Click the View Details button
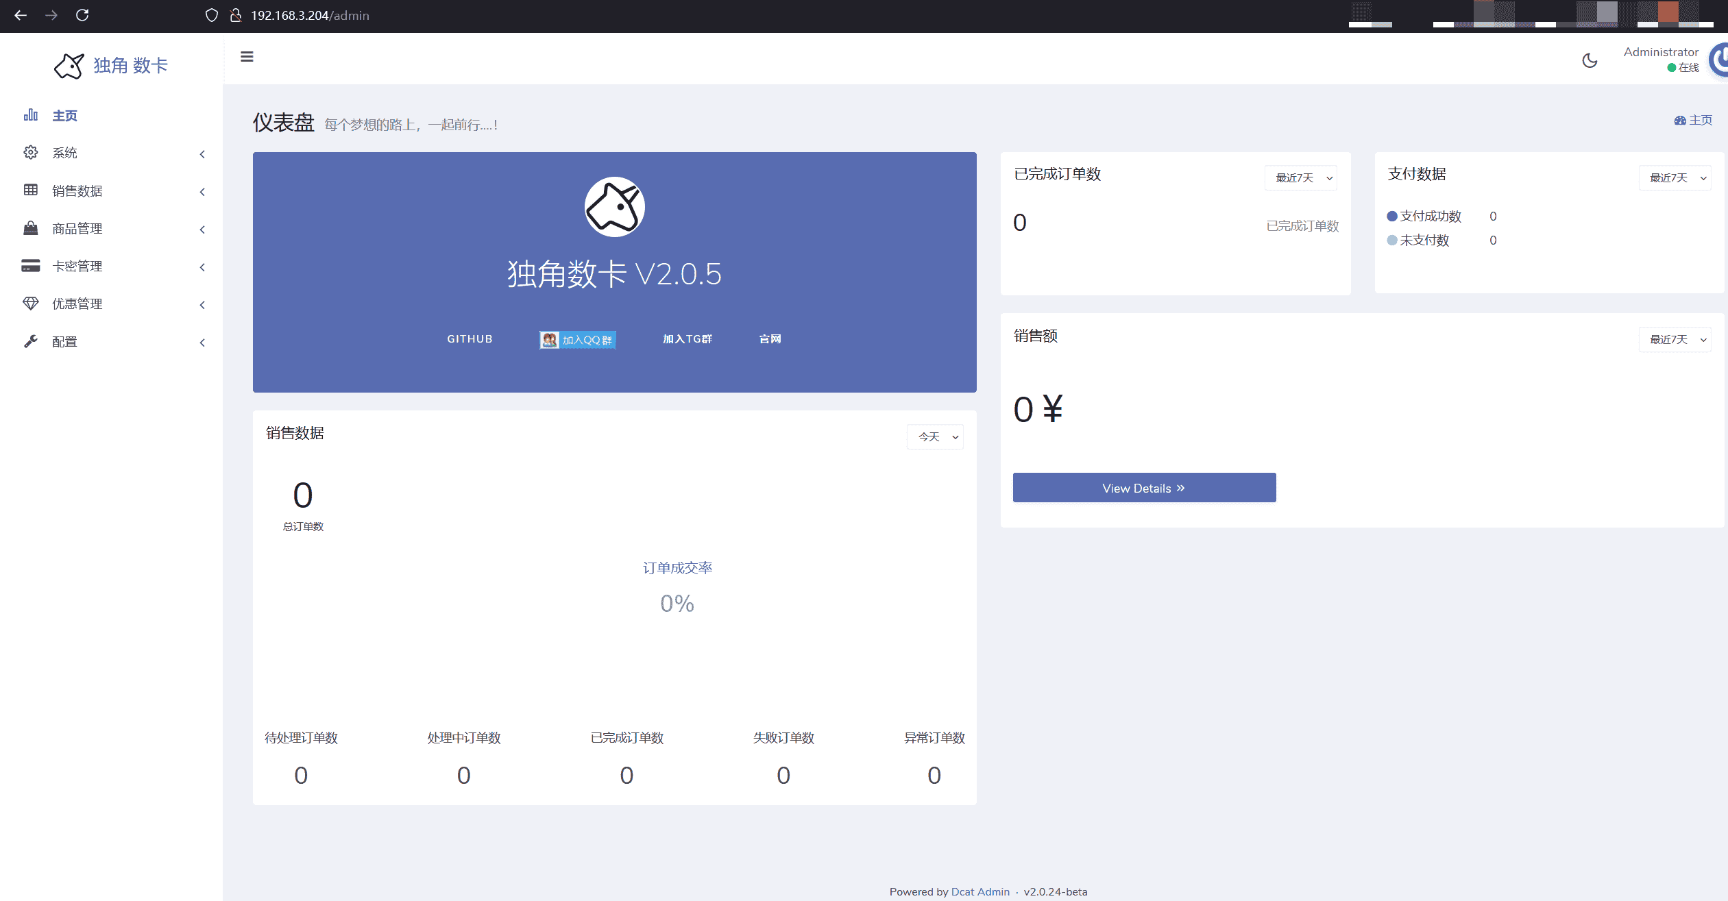The image size is (1728, 901). tap(1143, 487)
